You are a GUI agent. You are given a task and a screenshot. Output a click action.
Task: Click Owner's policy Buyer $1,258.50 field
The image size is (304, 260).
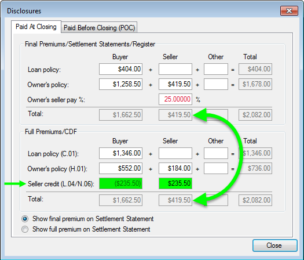tap(120, 84)
